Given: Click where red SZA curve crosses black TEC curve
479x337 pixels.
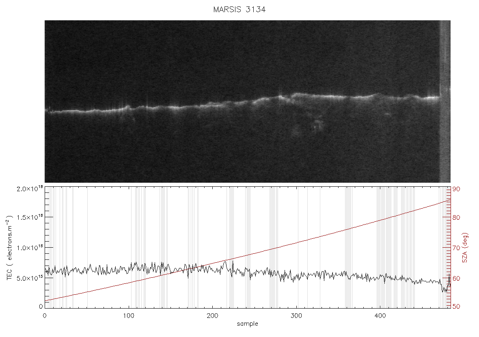Looking at the screenshot, I should [193, 268].
